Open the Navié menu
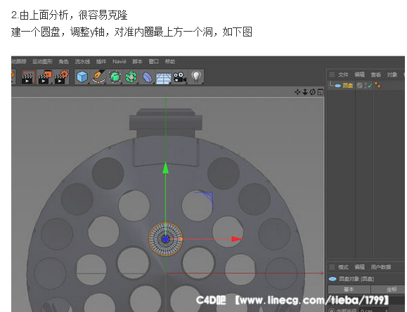Screen dimensions: 407x312 coord(119,62)
